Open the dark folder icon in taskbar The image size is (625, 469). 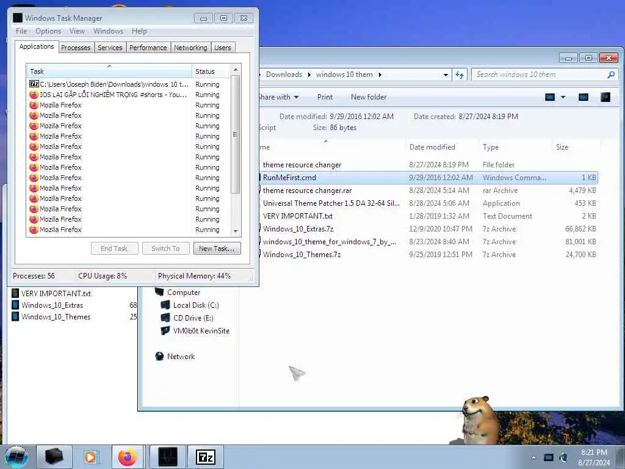click(54, 457)
